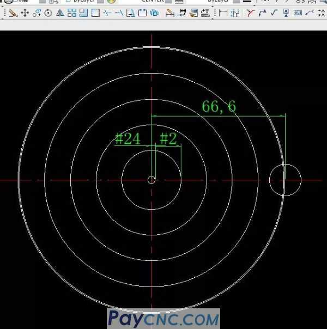Screen dimensions: 327x329
Task: Select the Mirror tool icon
Action: click(x=60, y=13)
